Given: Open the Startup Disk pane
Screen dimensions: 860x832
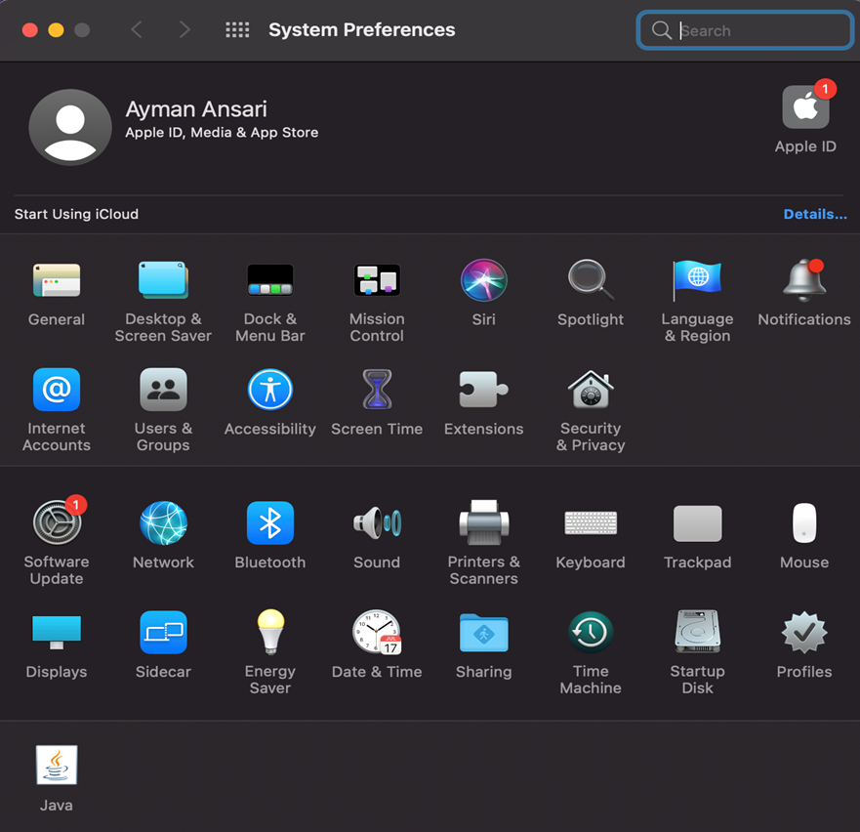Looking at the screenshot, I should pos(697,633).
